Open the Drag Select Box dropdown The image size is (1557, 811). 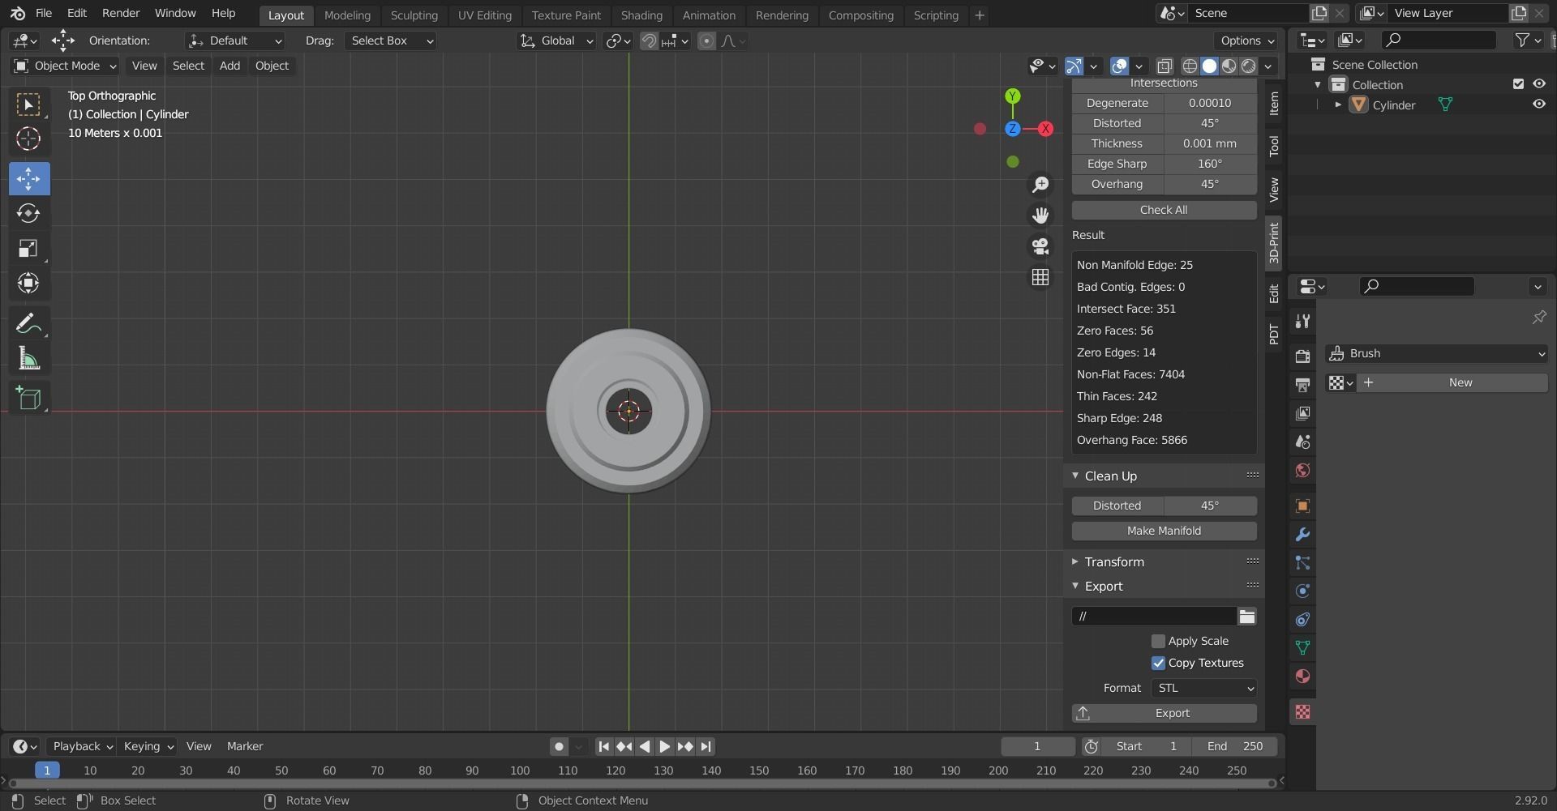[x=390, y=41]
